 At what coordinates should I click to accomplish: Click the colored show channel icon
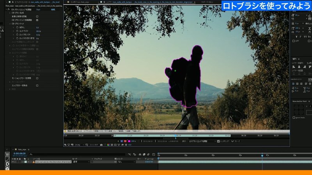[108, 145]
